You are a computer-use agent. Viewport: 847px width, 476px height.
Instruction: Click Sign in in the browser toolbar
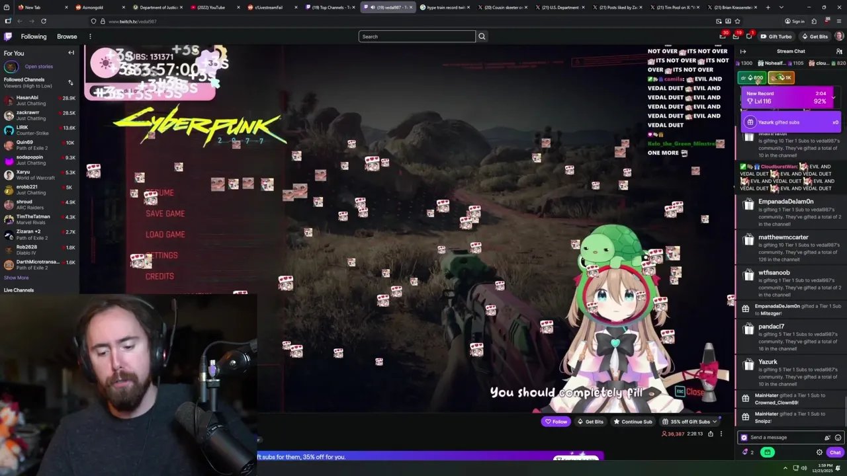(x=795, y=21)
